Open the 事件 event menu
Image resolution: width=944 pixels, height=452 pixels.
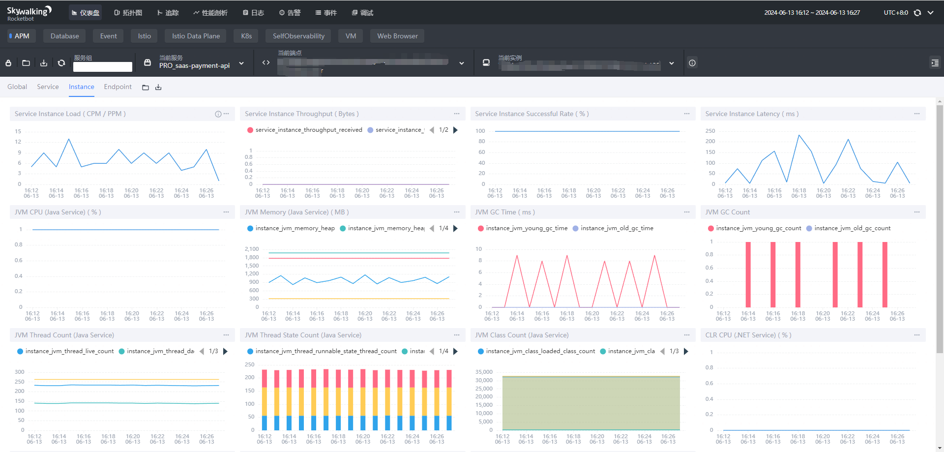(326, 13)
